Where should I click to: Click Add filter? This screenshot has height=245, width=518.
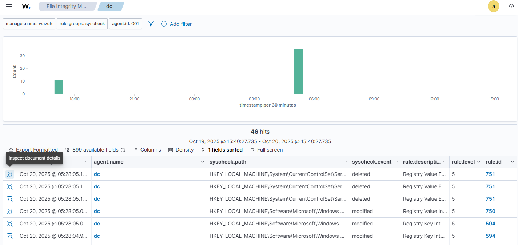tap(176, 24)
